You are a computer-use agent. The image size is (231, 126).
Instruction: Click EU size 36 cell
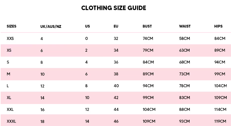click(x=116, y=62)
